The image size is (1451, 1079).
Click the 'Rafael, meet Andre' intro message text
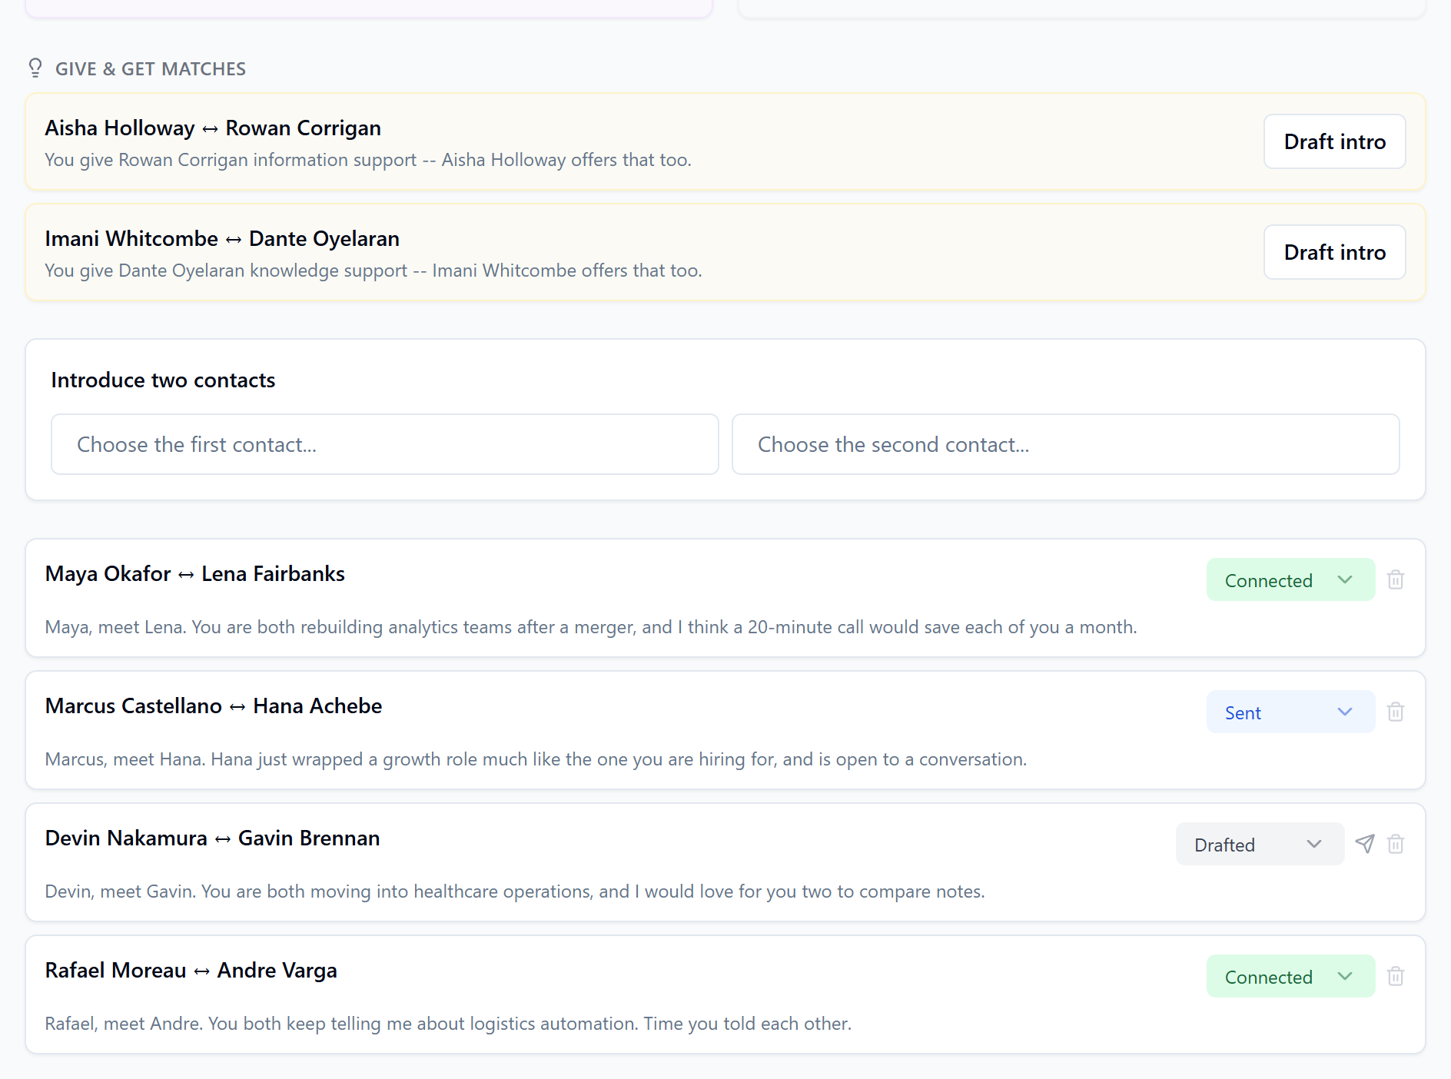448,1024
